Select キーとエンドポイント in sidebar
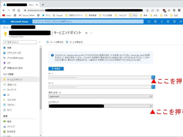183x137 pixels. pyautogui.click(x=20, y=80)
